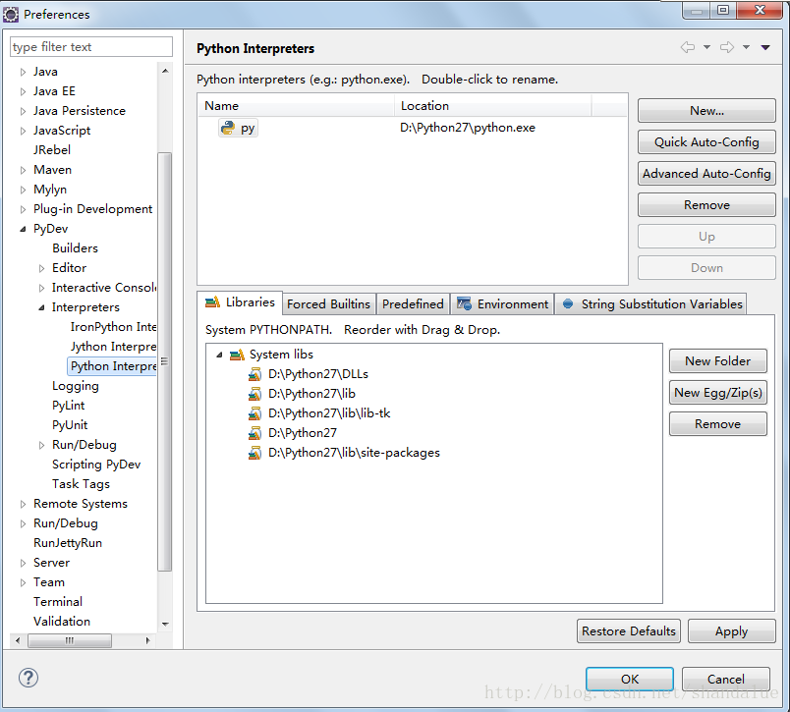Screen dimensions: 790x712
Task: Click the Location column header
Action: pyautogui.click(x=492, y=106)
